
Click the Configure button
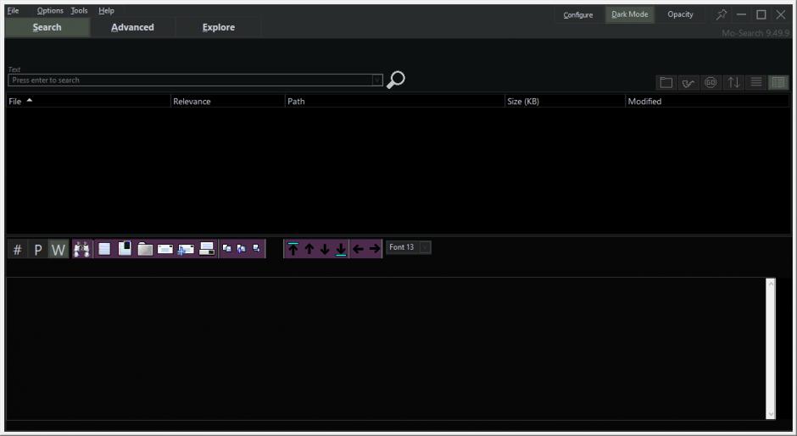[578, 14]
